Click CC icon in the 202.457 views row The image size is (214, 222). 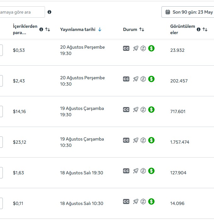(x=126, y=79)
